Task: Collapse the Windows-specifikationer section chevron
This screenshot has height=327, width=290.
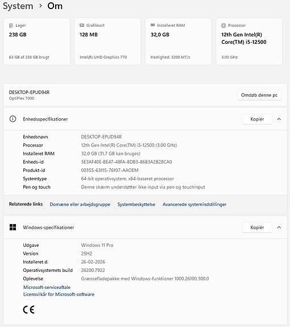Action: click(279, 227)
